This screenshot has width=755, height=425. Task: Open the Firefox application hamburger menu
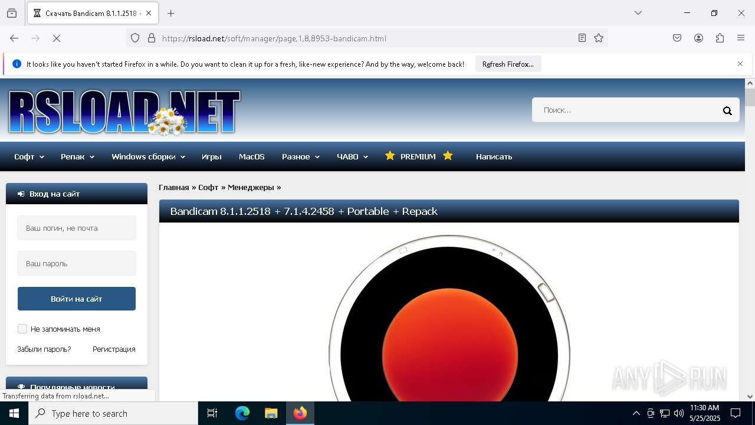(x=741, y=38)
